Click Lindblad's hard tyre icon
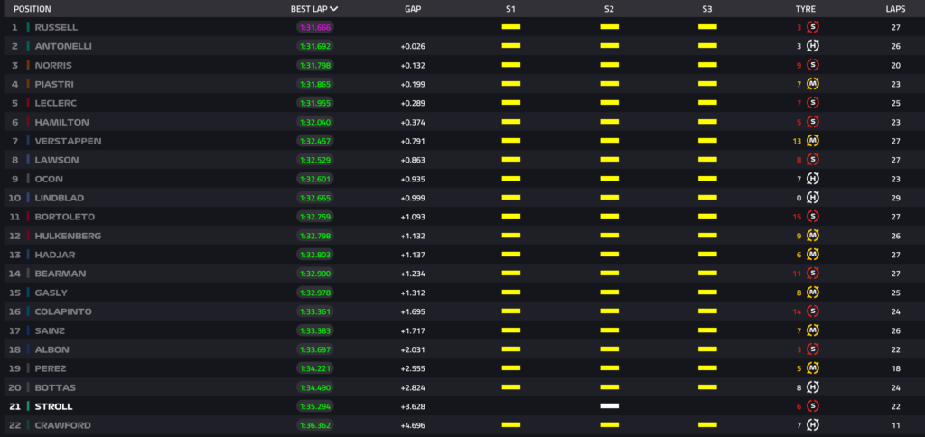 [x=813, y=198]
